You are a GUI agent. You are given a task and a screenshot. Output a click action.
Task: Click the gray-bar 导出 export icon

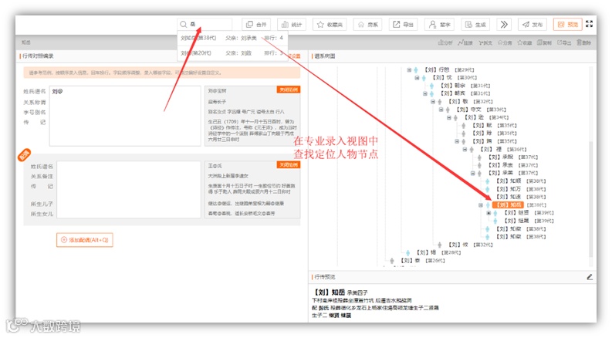point(564,42)
